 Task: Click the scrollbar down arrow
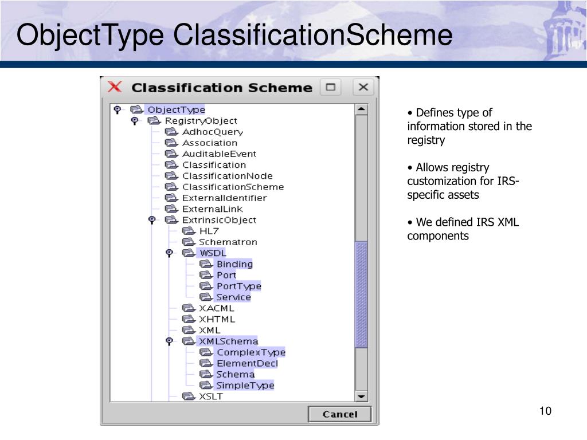tap(361, 396)
